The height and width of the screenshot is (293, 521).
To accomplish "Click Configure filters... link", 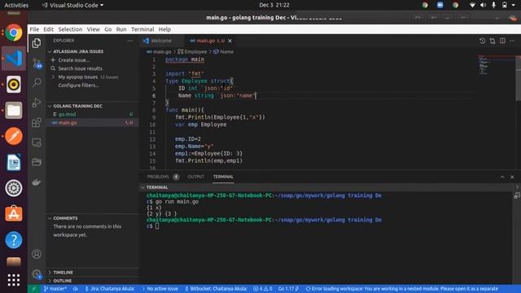I will (x=78, y=85).
